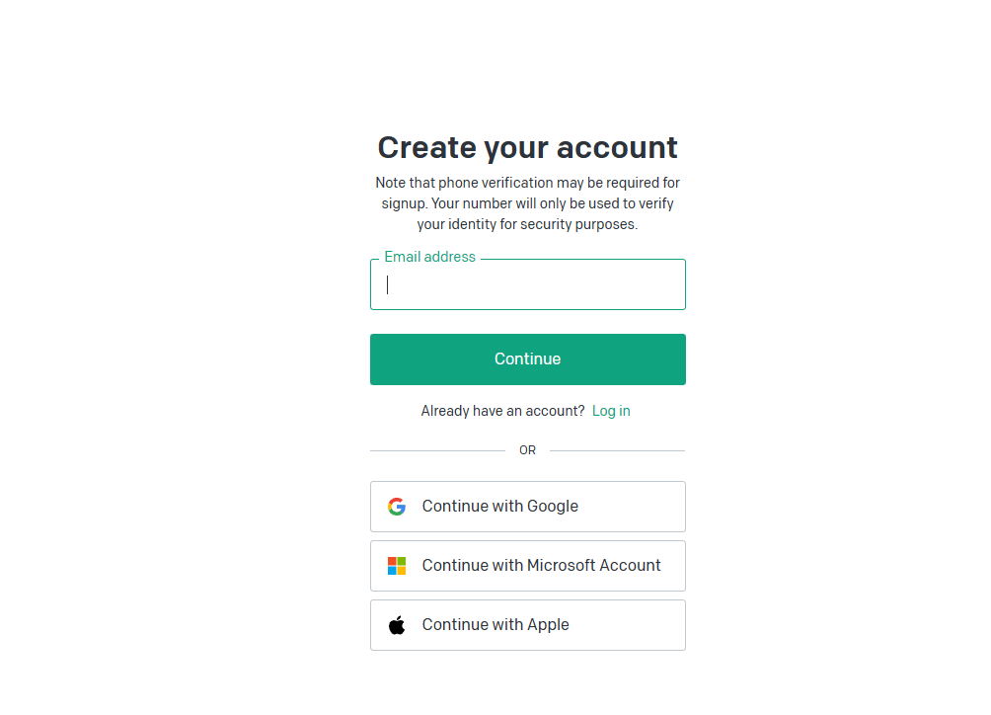This screenshot has width=991, height=715.
Task: Click the Create your account heading
Action: (527, 147)
